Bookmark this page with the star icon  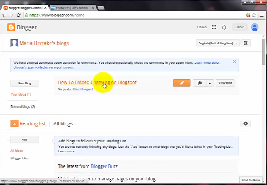[254, 15]
